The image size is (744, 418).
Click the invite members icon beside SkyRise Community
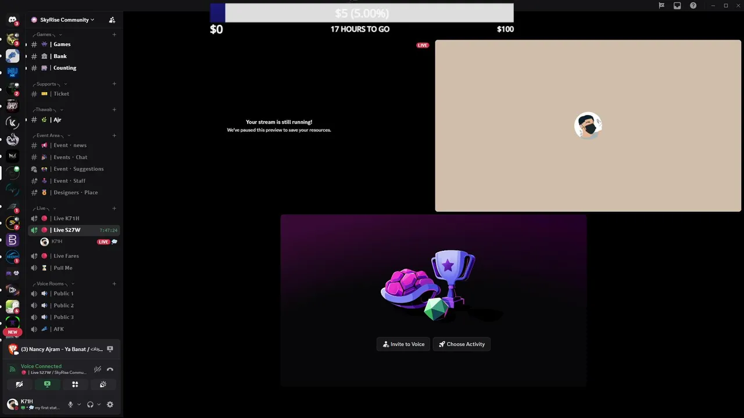112,20
